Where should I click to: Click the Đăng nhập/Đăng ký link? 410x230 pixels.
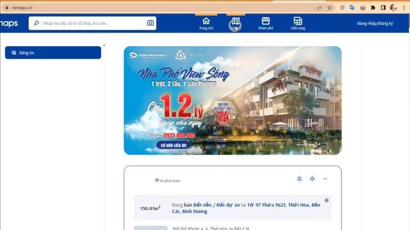click(x=375, y=24)
